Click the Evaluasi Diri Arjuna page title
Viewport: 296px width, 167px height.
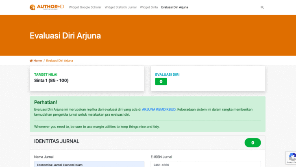[65, 35]
